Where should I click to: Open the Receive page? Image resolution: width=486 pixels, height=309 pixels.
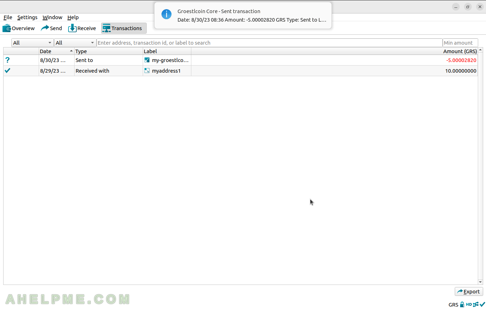[82, 28]
